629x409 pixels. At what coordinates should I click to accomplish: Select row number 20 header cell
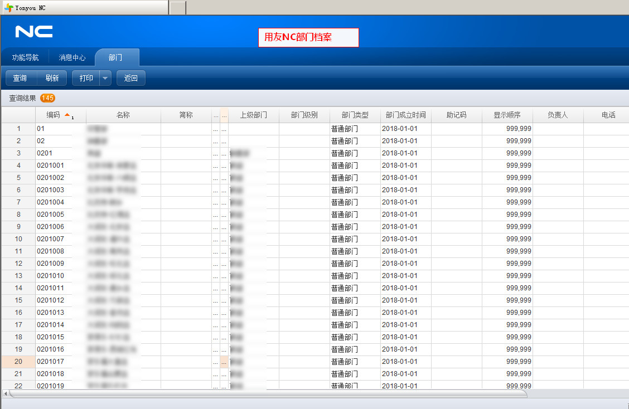[18, 362]
